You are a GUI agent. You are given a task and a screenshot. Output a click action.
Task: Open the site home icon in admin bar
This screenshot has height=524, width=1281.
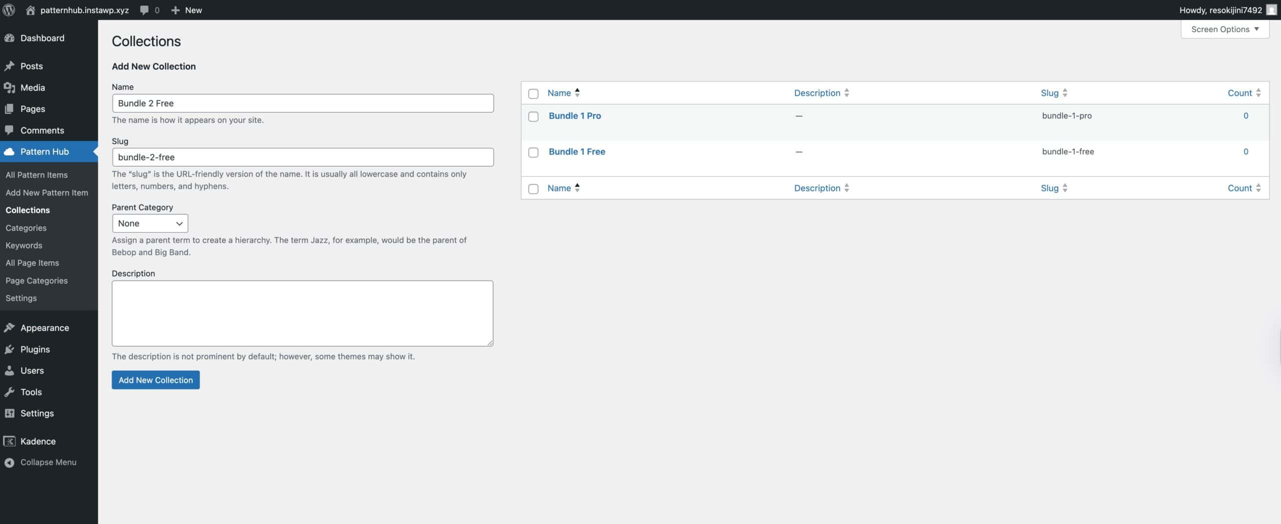click(x=31, y=10)
